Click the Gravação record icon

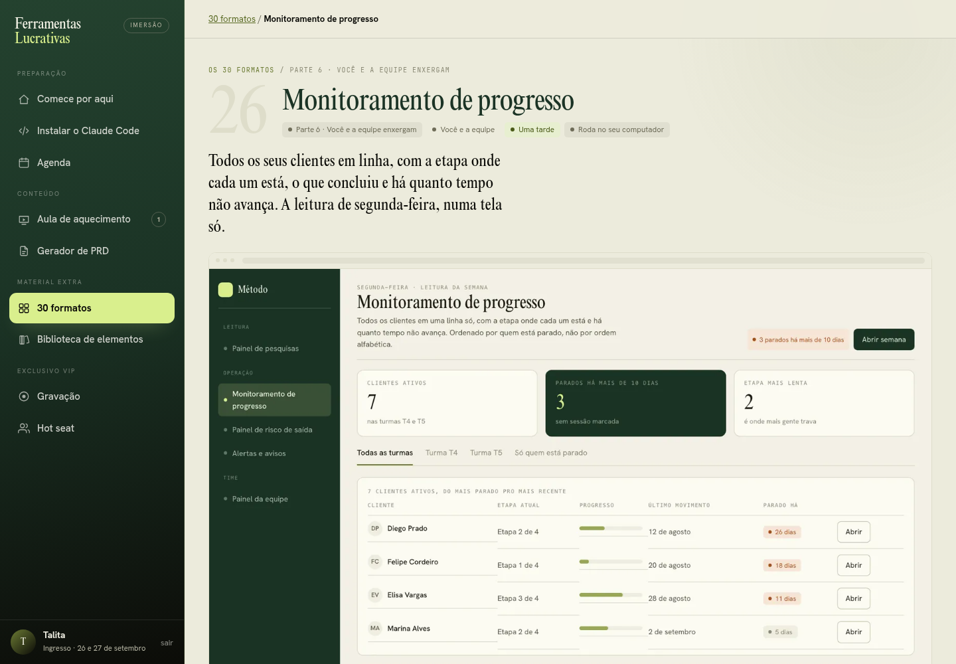coord(24,396)
